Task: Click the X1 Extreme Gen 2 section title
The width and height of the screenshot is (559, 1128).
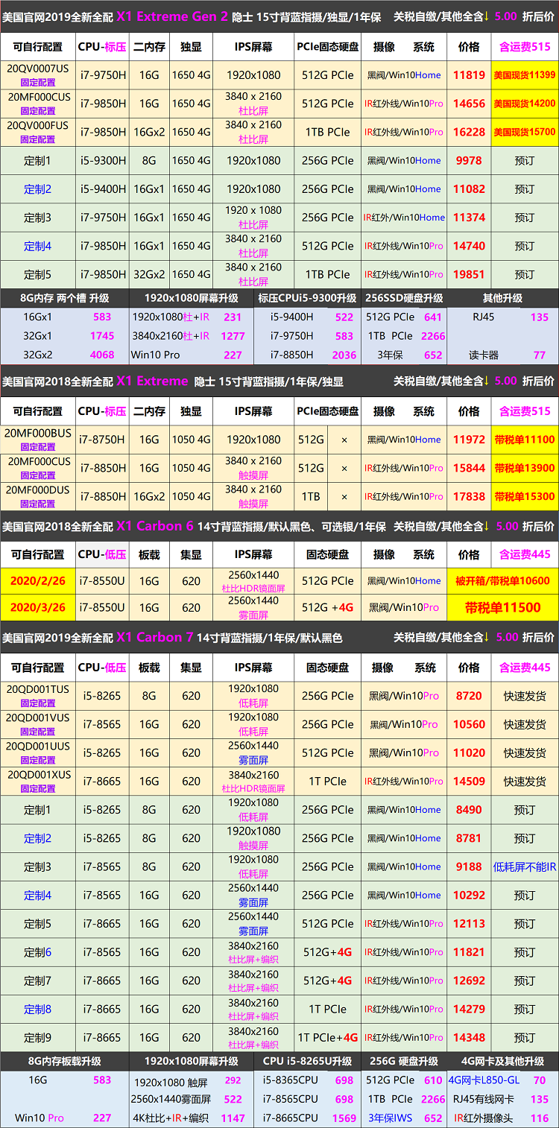Action: coord(172,16)
